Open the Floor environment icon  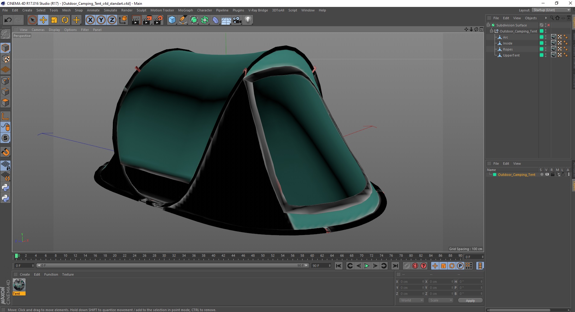coord(226,20)
